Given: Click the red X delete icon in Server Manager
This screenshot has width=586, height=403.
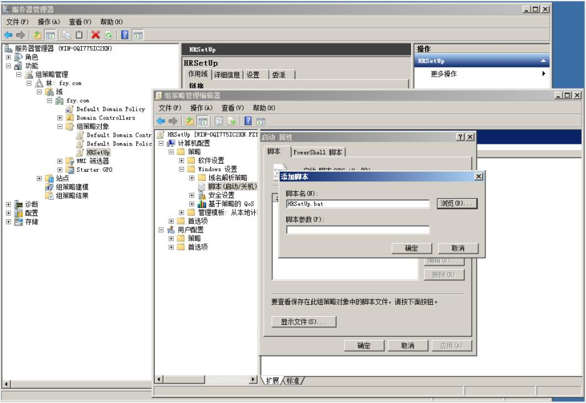Looking at the screenshot, I should (x=95, y=34).
